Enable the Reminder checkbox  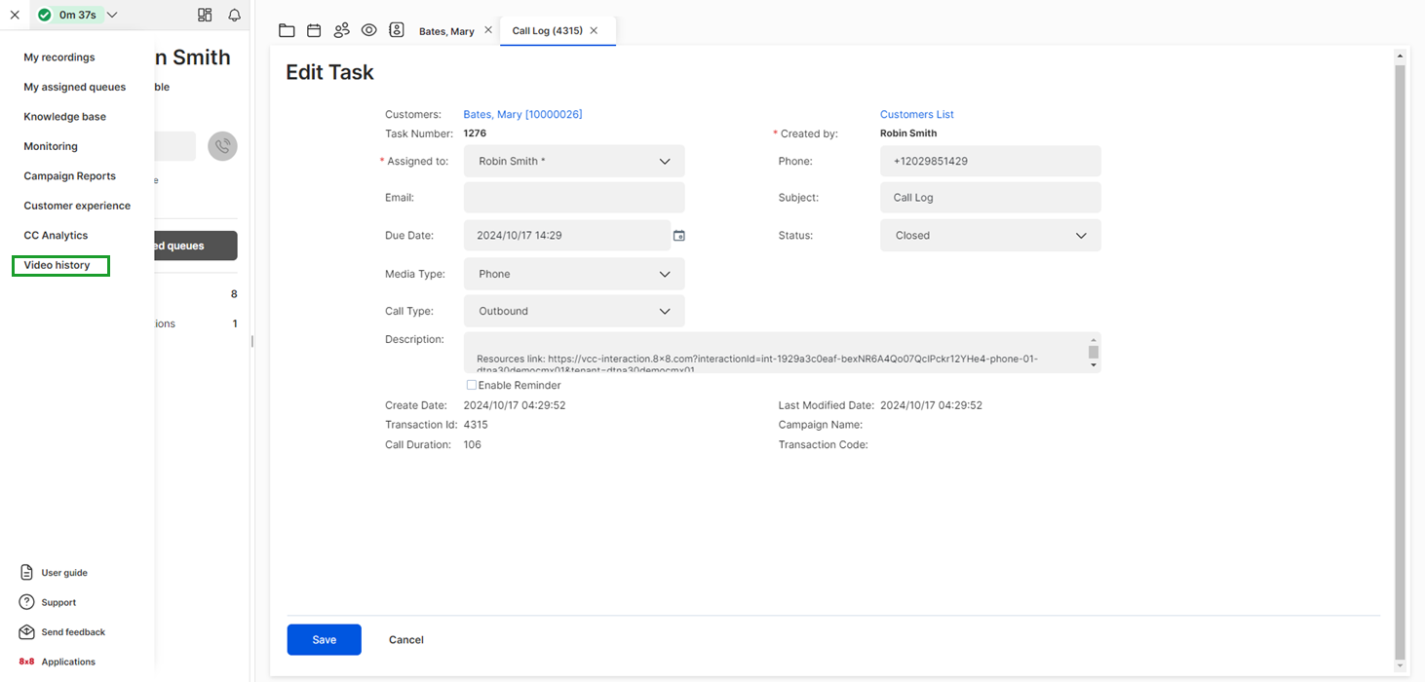(472, 385)
